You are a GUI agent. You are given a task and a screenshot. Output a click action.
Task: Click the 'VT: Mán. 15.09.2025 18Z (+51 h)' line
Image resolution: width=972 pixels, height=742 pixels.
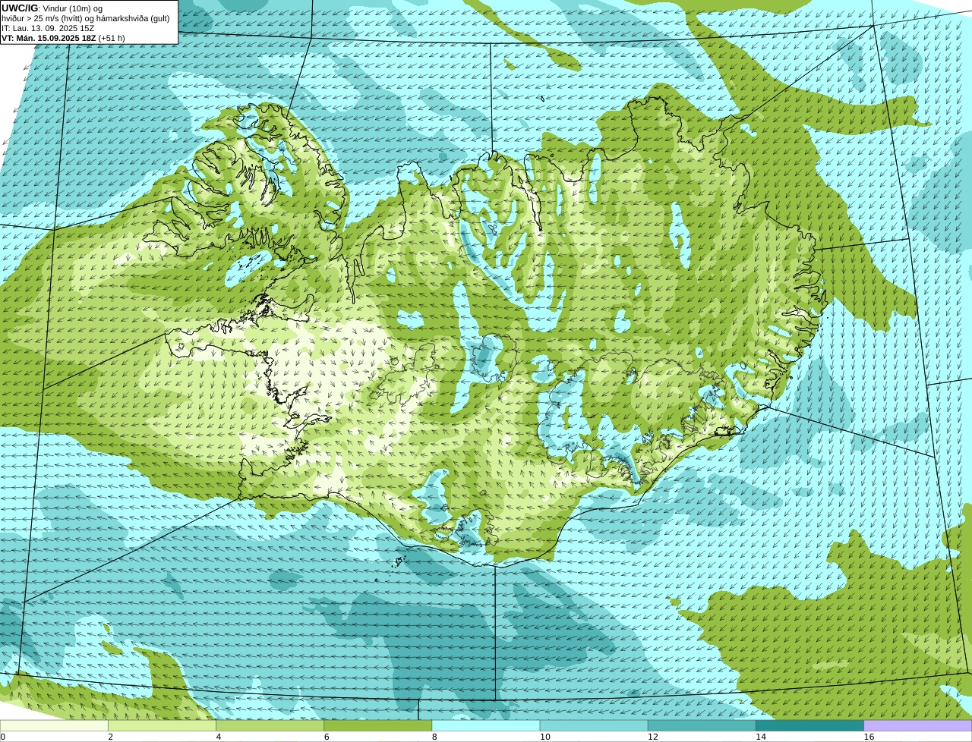pos(63,38)
